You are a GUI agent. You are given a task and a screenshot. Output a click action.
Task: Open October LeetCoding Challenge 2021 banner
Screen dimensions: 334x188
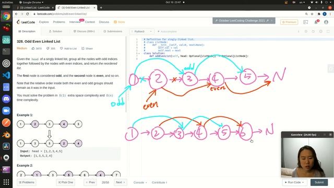coord(244,21)
